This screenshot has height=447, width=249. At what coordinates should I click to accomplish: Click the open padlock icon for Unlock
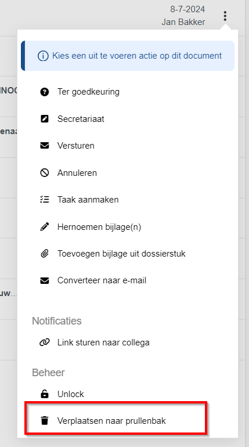[x=45, y=394]
